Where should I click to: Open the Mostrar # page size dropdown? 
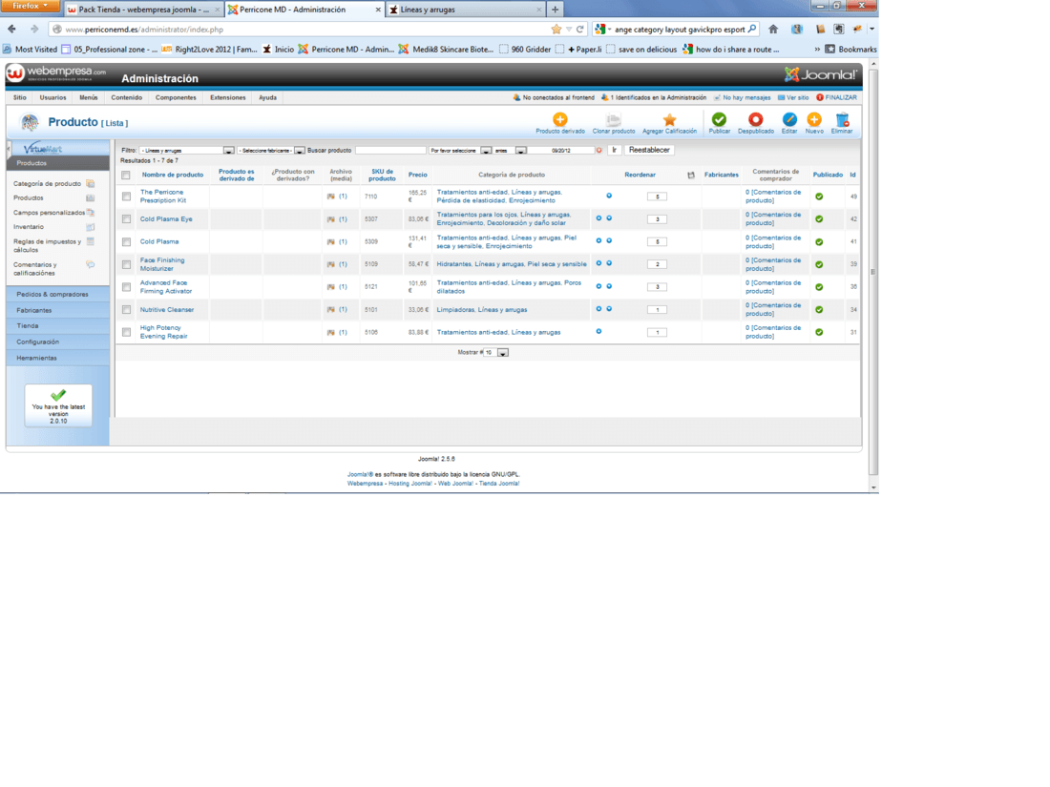496,352
